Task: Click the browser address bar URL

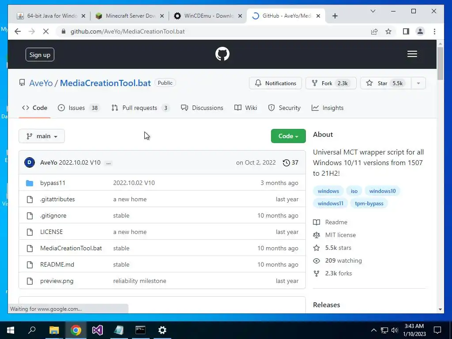Action: click(128, 31)
